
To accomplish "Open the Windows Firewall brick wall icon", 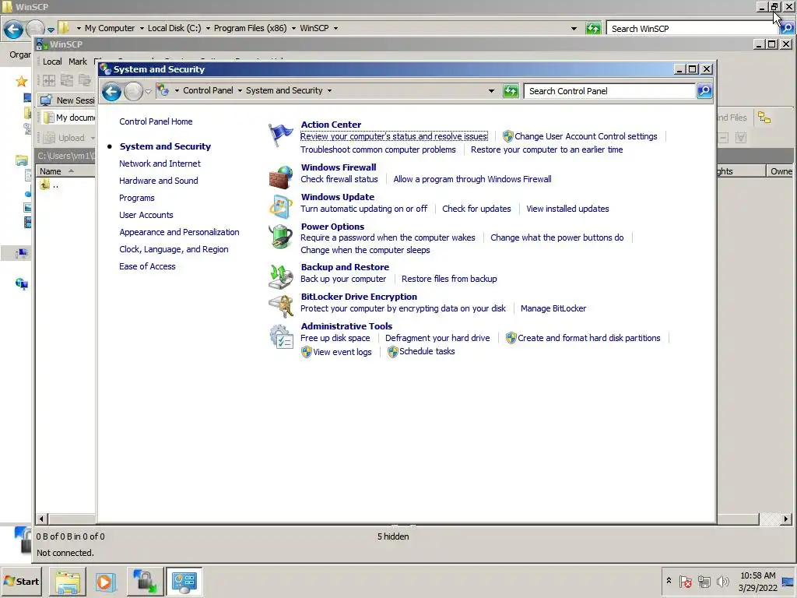I will (280, 177).
